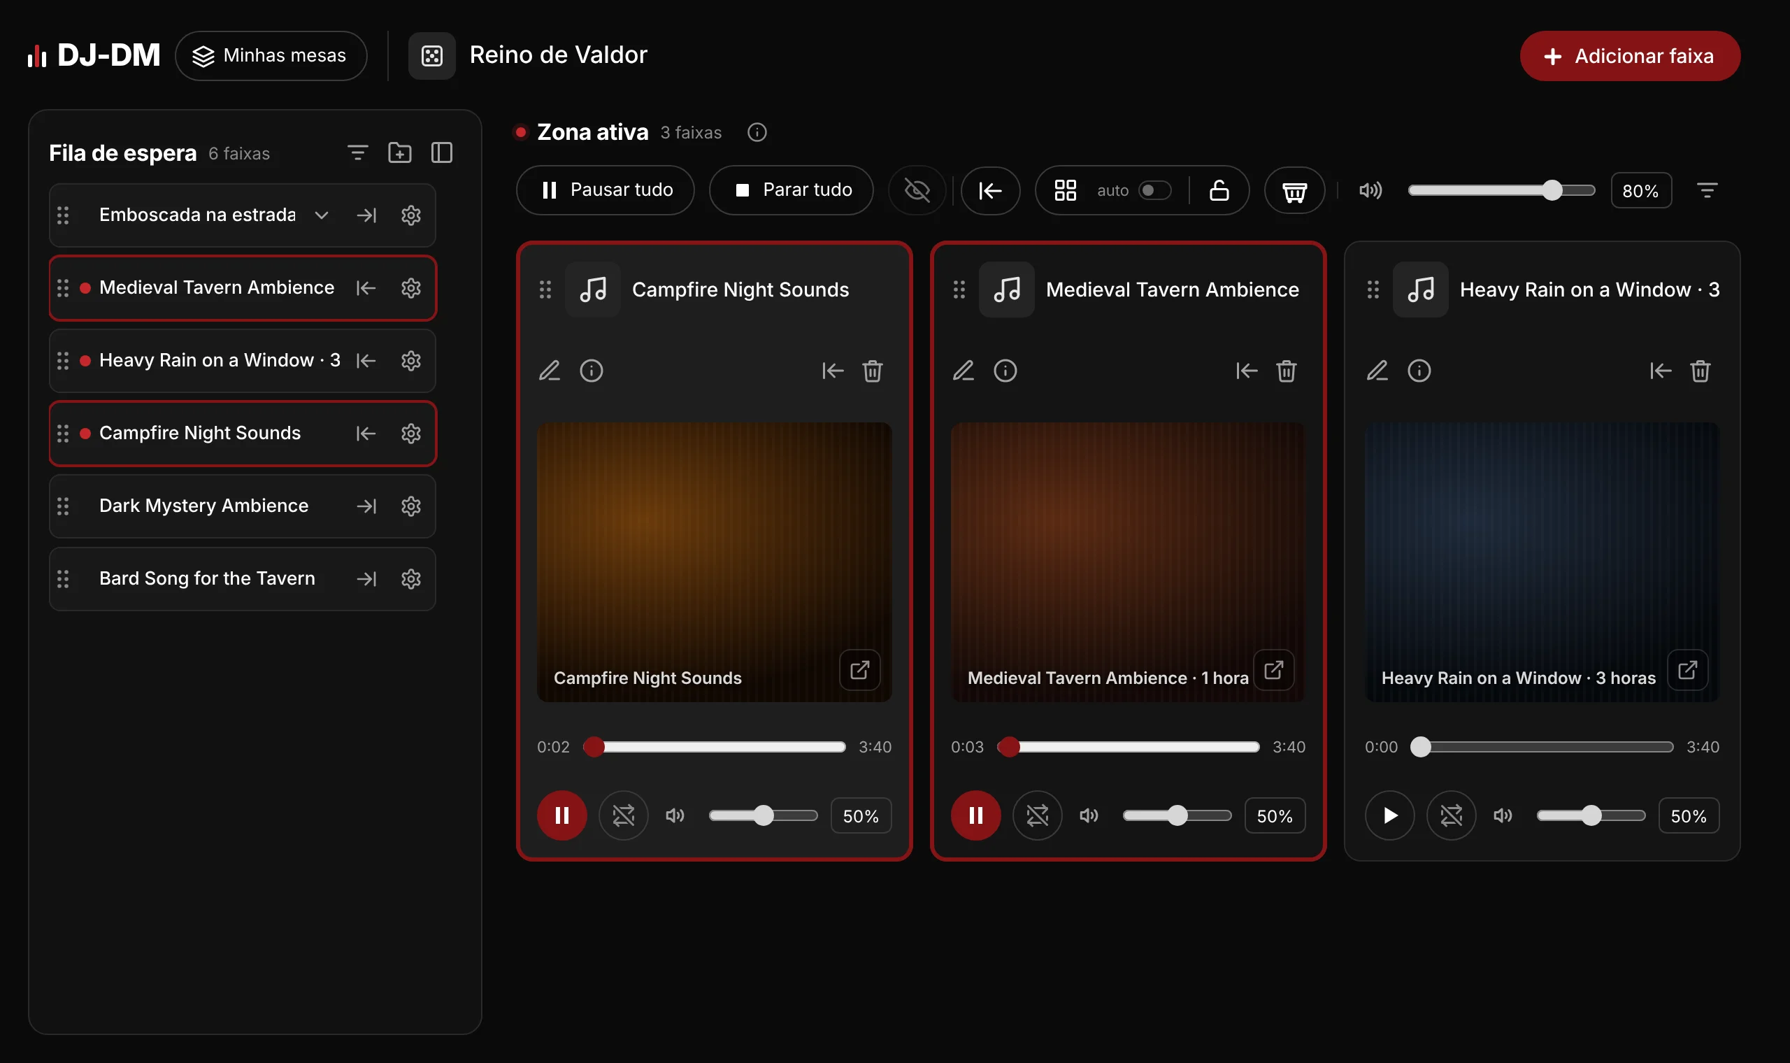Open external link on Heavy Rain video thumbnail
This screenshot has height=1063, width=1790.
click(x=1687, y=670)
